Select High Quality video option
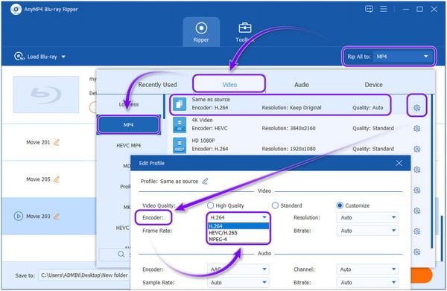 (x=226, y=205)
